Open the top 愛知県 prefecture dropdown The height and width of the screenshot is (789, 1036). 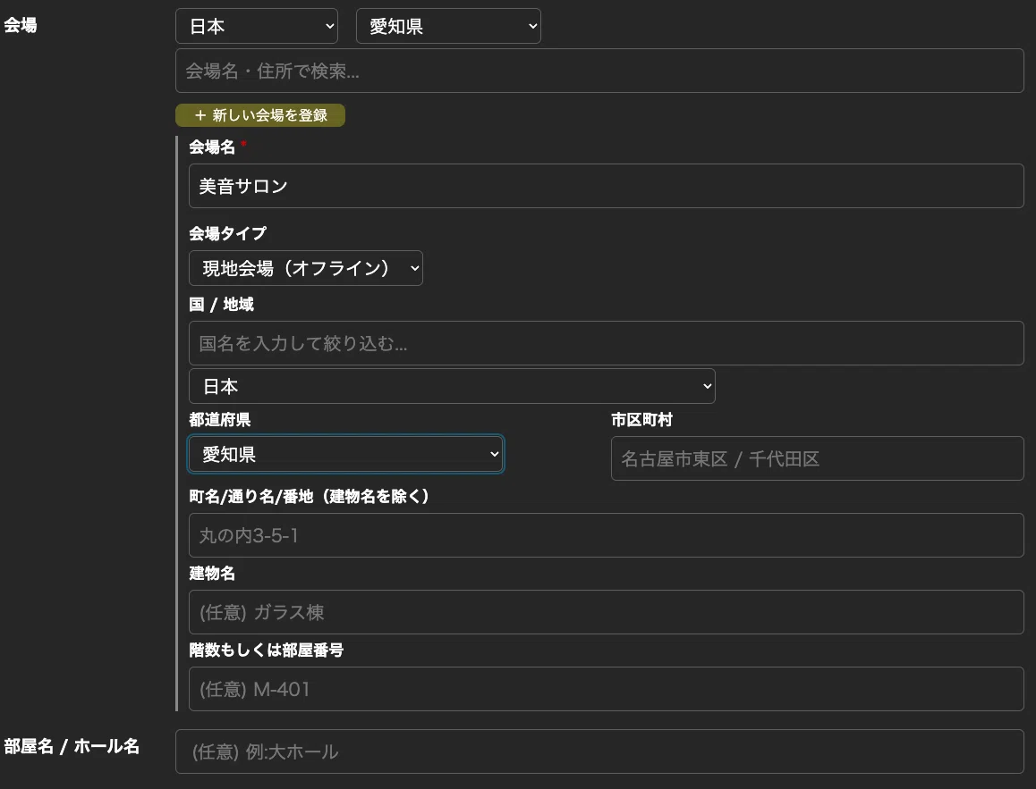(x=448, y=27)
